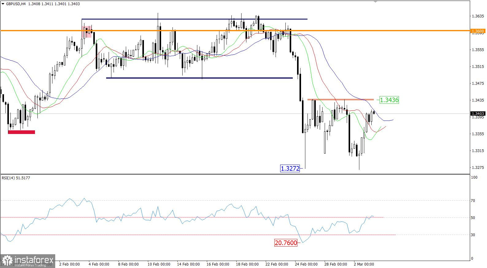Select the green 1.3436 price label
The height and width of the screenshot is (268, 487).
click(389, 100)
